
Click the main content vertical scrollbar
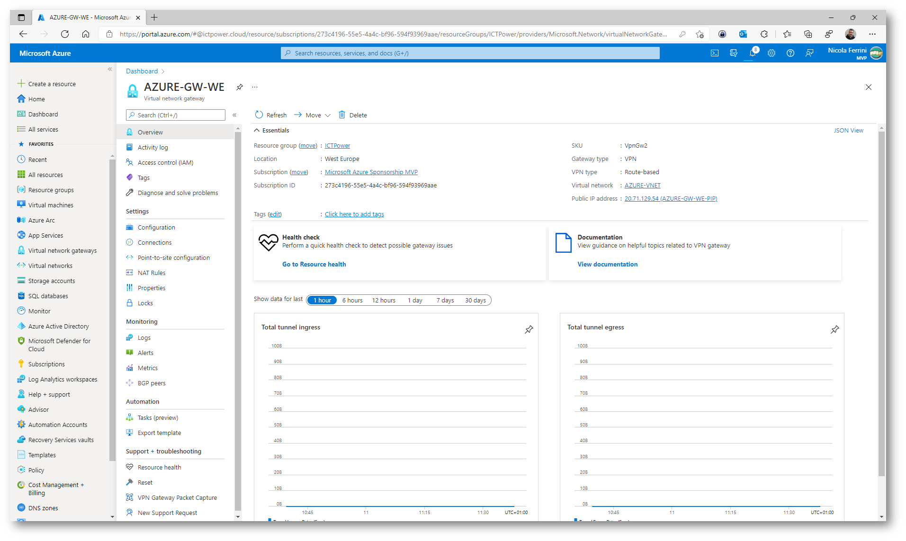pos(881,303)
